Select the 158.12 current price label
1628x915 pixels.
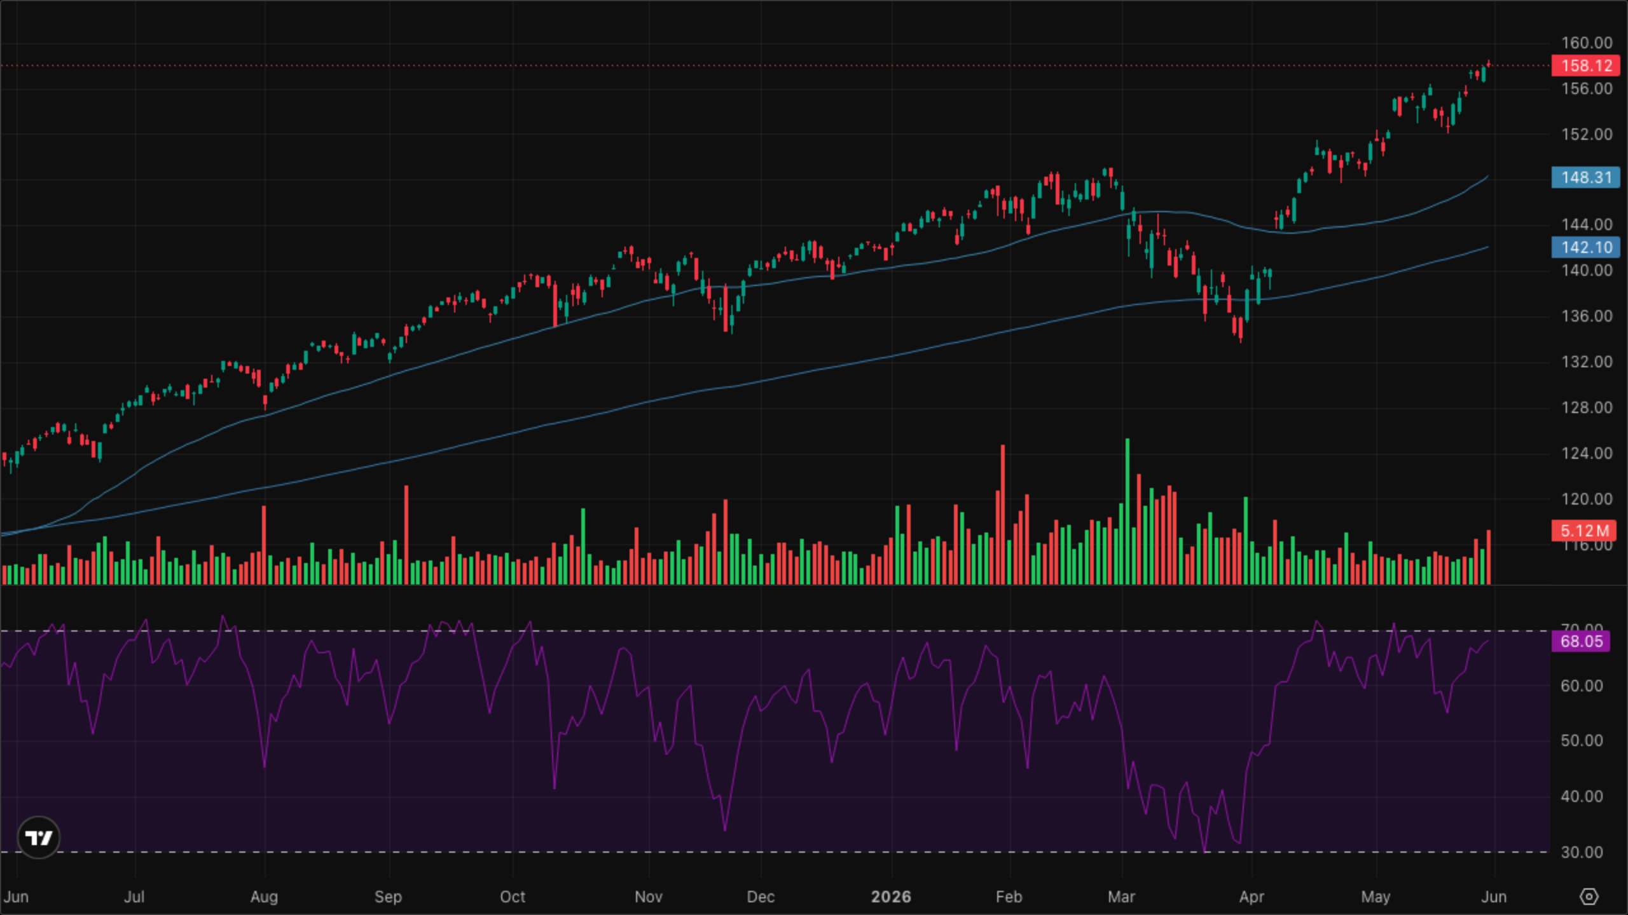click(1586, 65)
